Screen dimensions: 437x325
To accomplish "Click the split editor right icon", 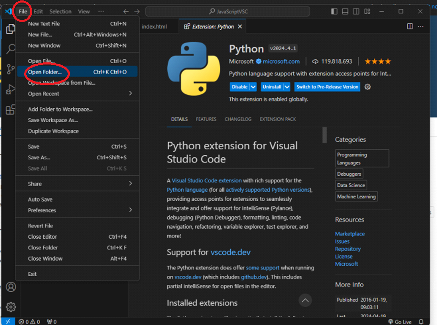I will tap(410, 26).
